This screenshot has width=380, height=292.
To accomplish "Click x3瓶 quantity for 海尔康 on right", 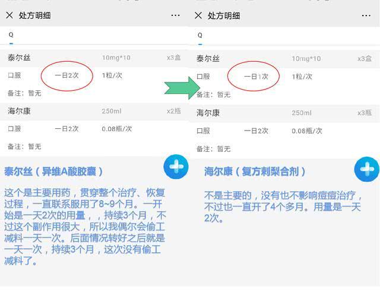I will coord(365,113).
